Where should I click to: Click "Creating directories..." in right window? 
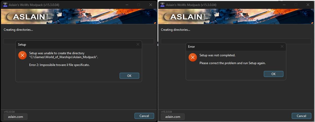coord(176,30)
